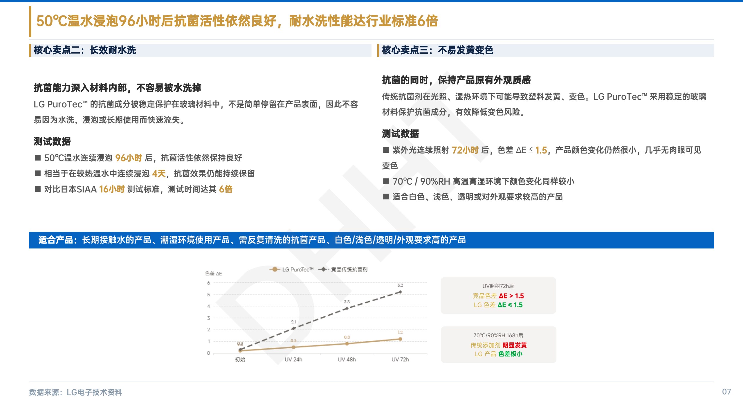This screenshot has width=743, height=418.
Task: Click 测试数据 heading under 不易发黄变色 section
Action: point(401,134)
